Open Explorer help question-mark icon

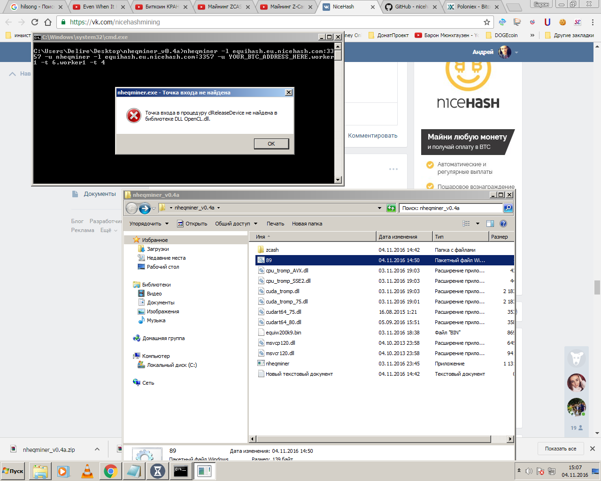tap(503, 224)
